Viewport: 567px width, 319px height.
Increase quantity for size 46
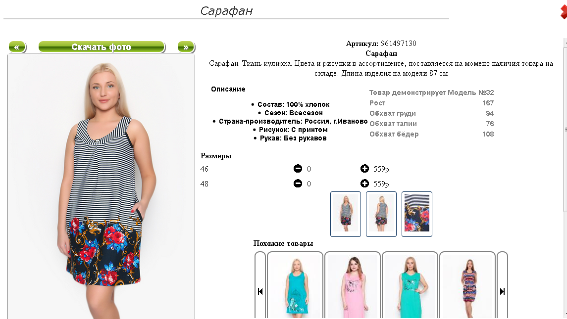coord(364,168)
